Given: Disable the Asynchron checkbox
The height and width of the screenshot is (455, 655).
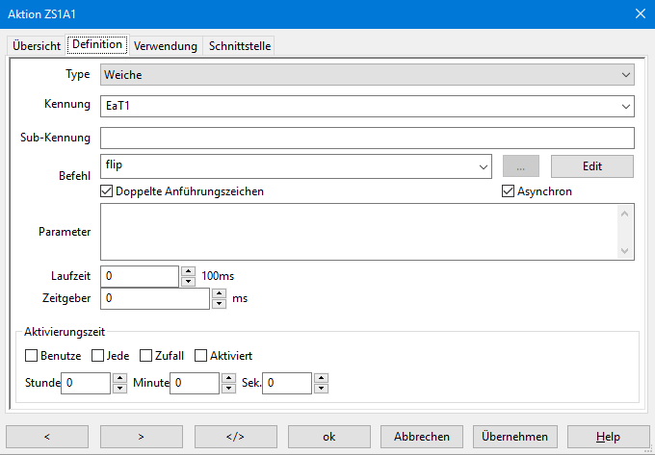Looking at the screenshot, I should point(509,191).
